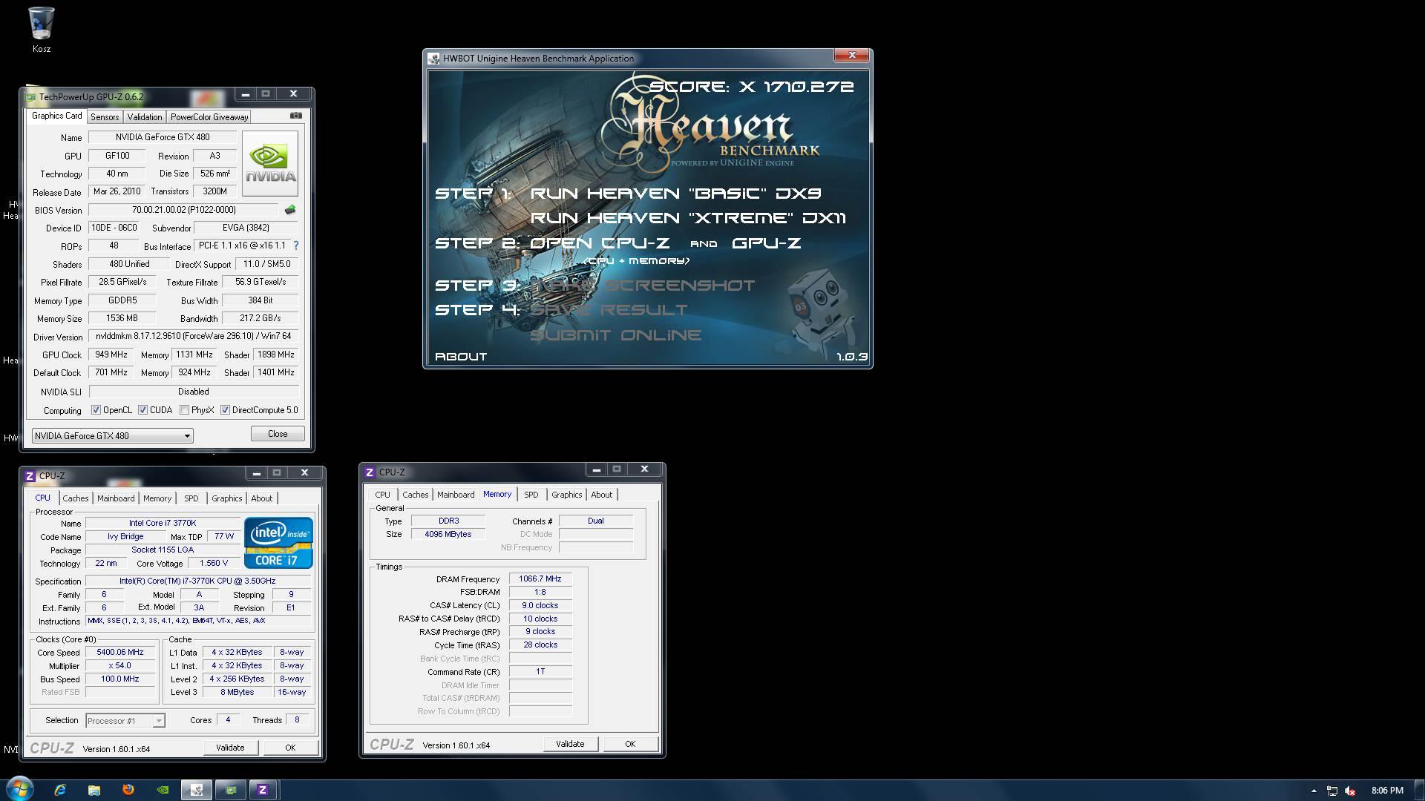Click the HWBOT Heaven window title icon
This screenshot has width=1425, height=801.
(434, 59)
